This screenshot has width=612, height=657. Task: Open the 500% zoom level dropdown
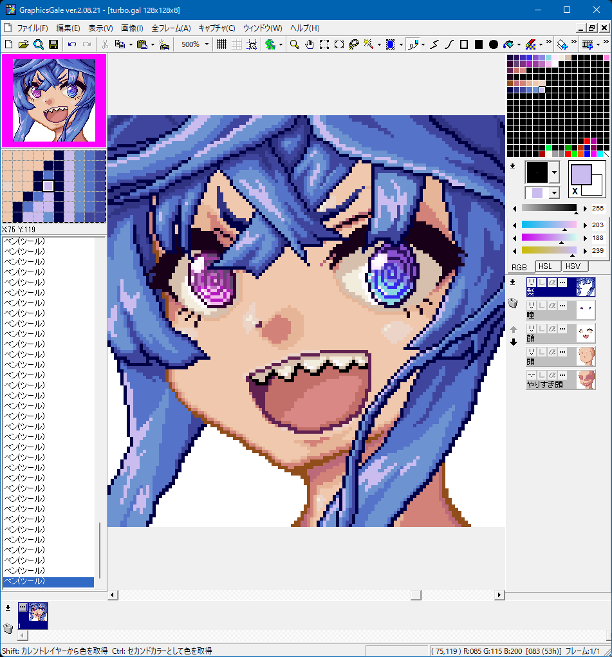207,44
